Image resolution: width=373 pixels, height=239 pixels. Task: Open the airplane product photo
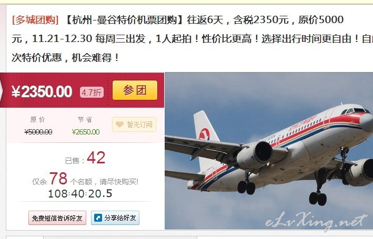pyautogui.click(x=269, y=151)
